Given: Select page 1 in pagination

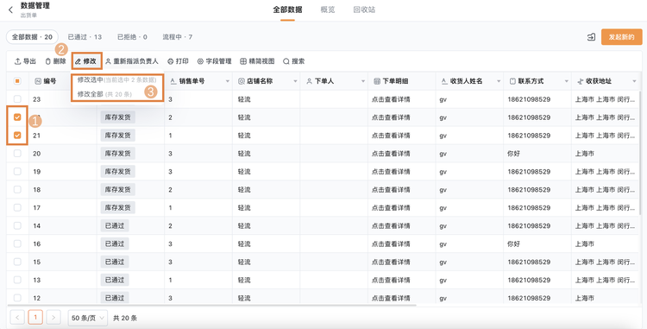Looking at the screenshot, I should 35,318.
